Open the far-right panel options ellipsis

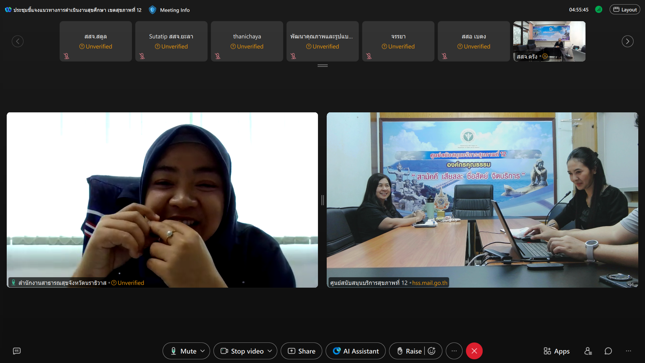click(628, 351)
